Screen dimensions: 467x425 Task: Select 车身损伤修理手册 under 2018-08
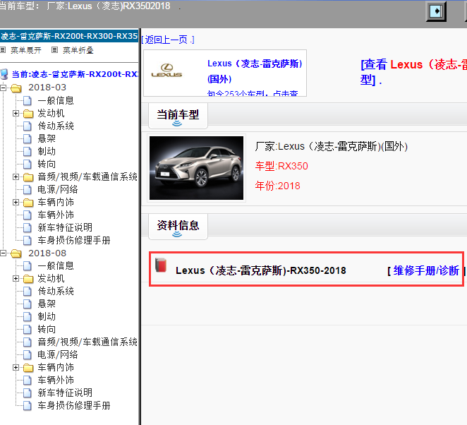pos(74,405)
